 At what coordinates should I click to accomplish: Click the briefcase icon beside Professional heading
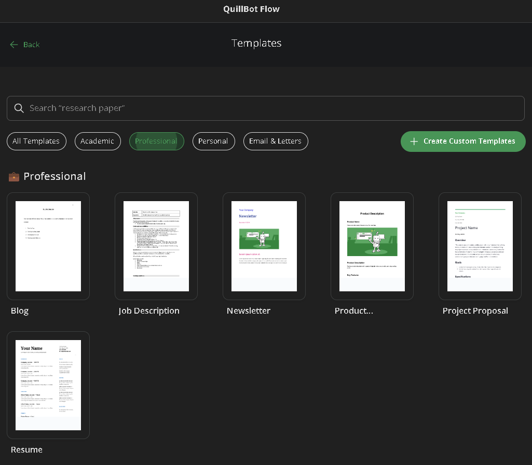pos(13,176)
